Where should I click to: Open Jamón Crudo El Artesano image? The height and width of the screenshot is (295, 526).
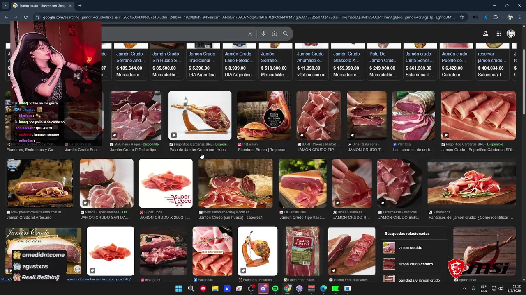point(39,183)
